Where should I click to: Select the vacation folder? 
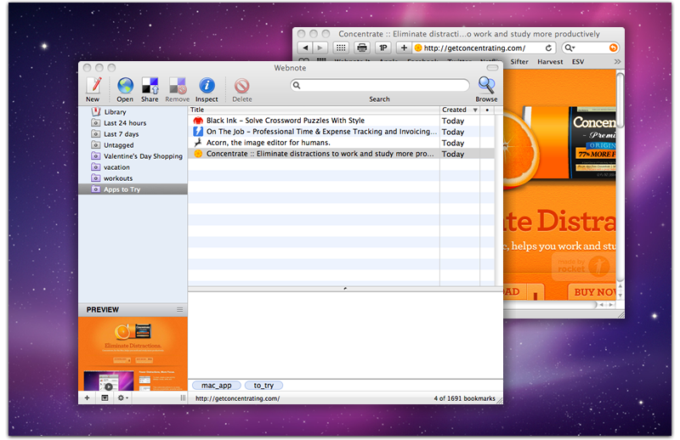133,167
